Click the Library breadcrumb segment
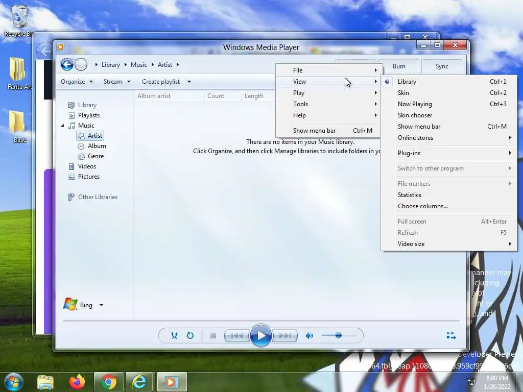 coord(111,65)
